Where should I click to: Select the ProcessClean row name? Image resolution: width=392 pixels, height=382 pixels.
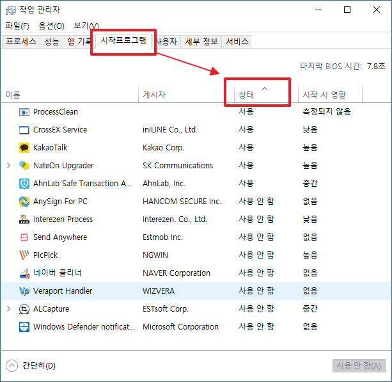point(56,112)
